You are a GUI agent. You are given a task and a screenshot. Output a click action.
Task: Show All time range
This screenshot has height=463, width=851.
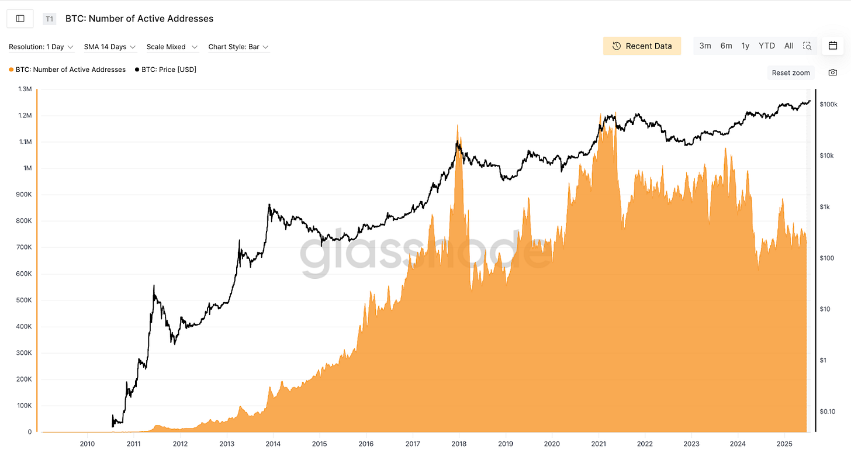tap(788, 46)
